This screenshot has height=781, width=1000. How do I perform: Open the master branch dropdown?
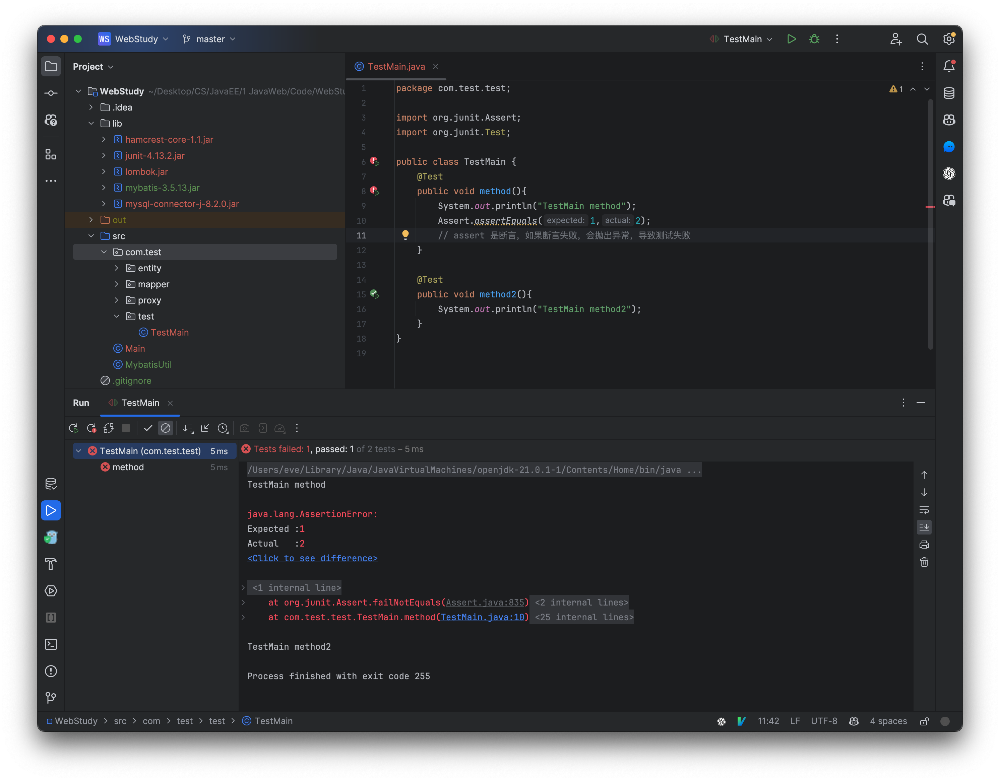coord(210,39)
